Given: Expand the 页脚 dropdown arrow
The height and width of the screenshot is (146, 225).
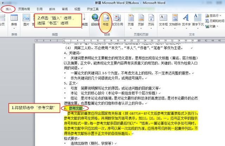Looking at the screenshot, I should tap(141, 28).
